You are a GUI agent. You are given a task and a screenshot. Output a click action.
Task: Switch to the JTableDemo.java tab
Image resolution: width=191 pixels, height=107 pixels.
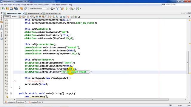coord(52,13)
